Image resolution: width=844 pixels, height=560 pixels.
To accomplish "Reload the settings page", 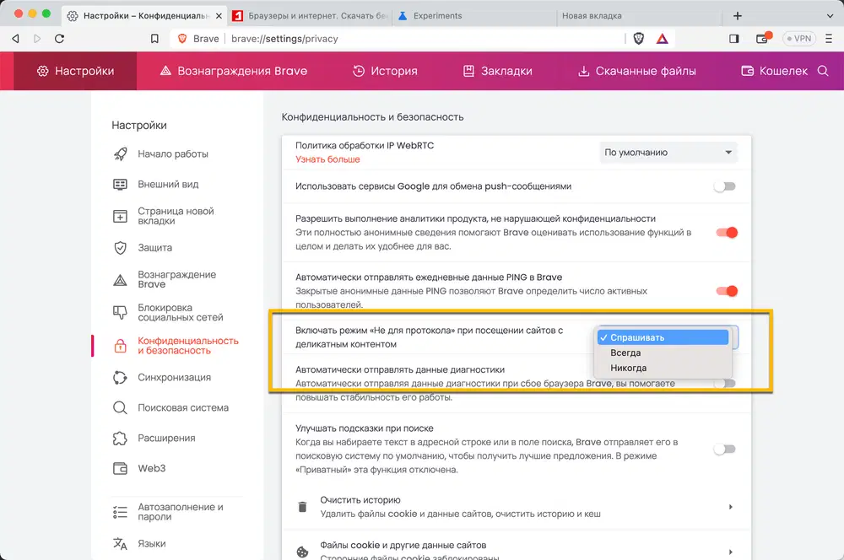I will pos(60,39).
